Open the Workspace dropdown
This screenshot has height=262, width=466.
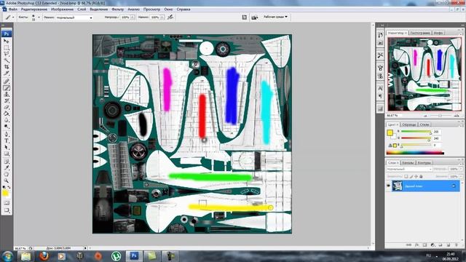point(275,17)
